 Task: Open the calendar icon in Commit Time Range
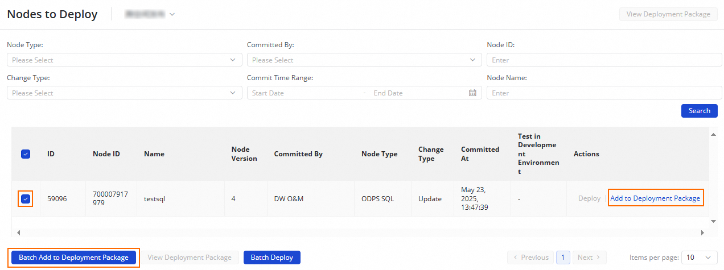click(472, 93)
